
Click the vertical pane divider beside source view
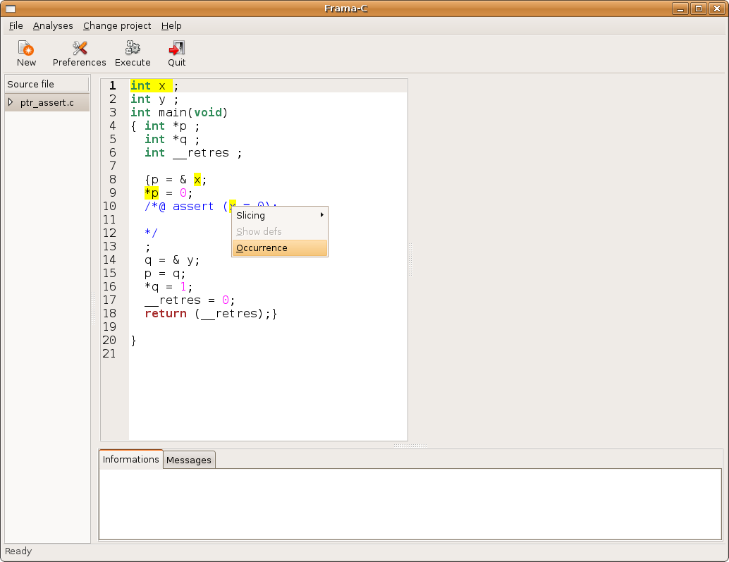(410, 259)
